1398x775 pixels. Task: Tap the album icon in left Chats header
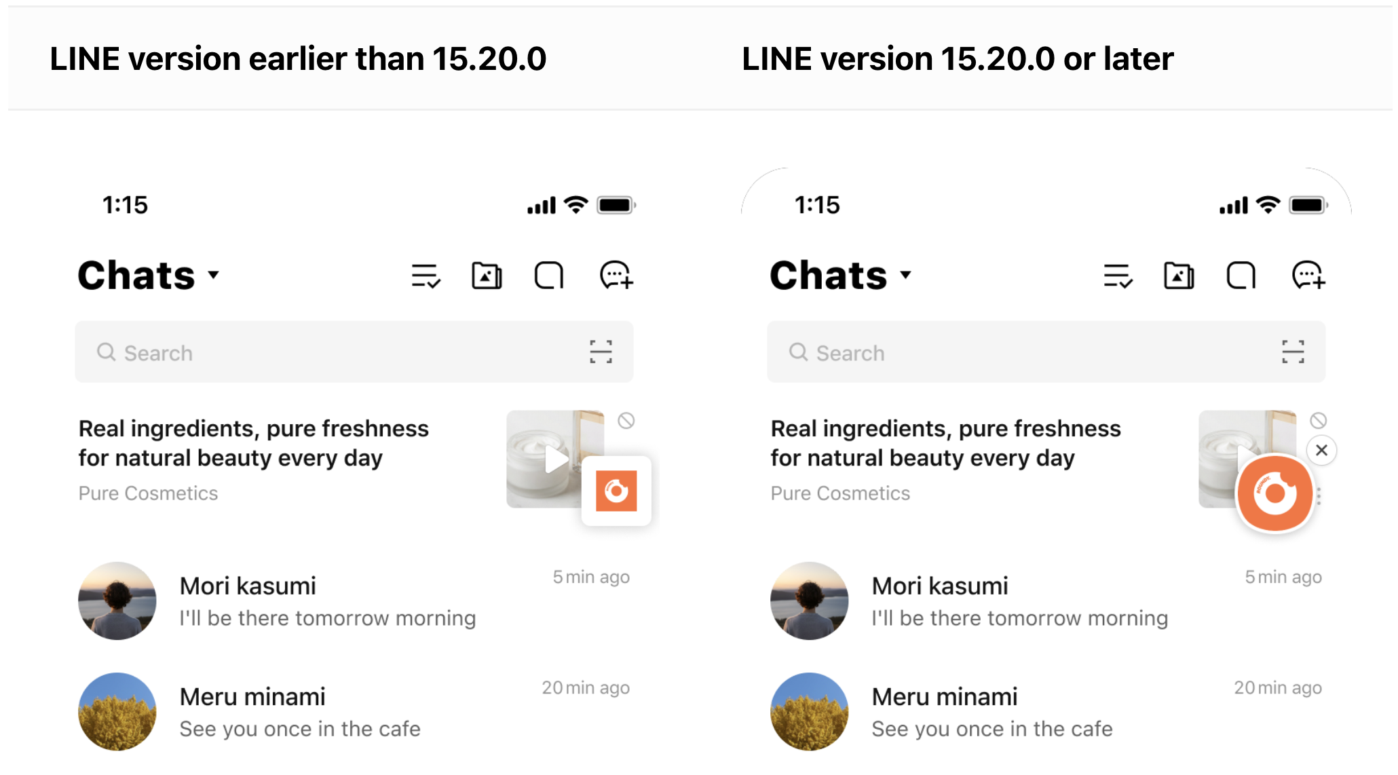tap(487, 276)
